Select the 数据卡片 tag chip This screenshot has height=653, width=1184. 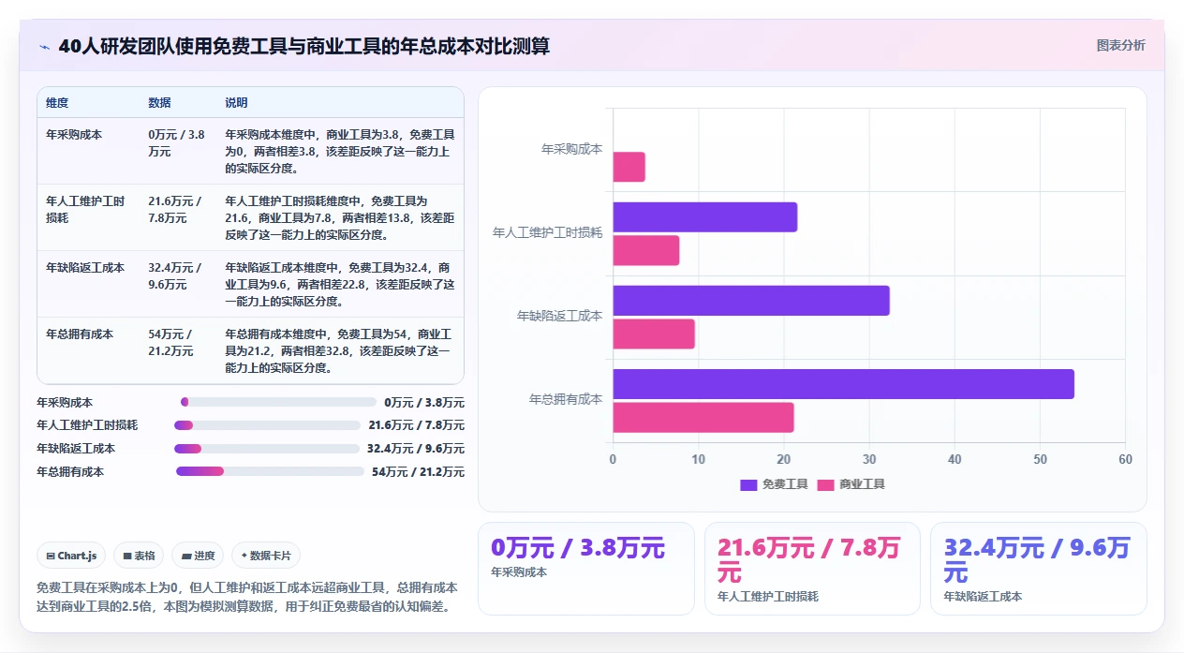pyautogui.click(x=266, y=556)
